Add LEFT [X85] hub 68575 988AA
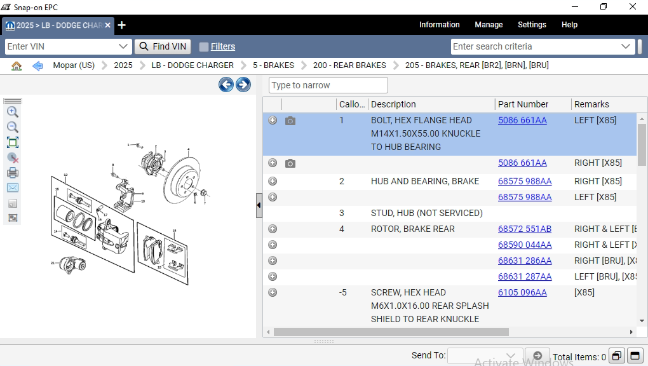This screenshot has width=648, height=366. 273,197
